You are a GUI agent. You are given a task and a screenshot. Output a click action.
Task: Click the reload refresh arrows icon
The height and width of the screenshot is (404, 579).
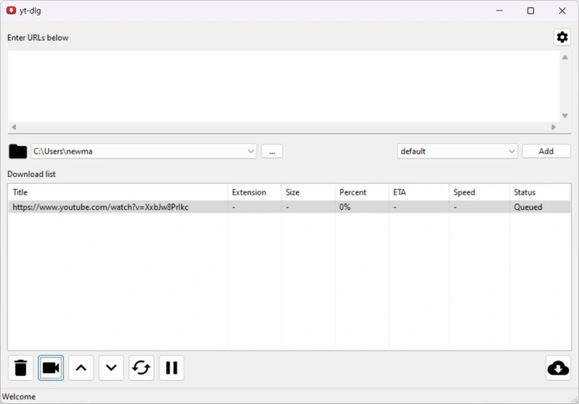[x=142, y=368]
